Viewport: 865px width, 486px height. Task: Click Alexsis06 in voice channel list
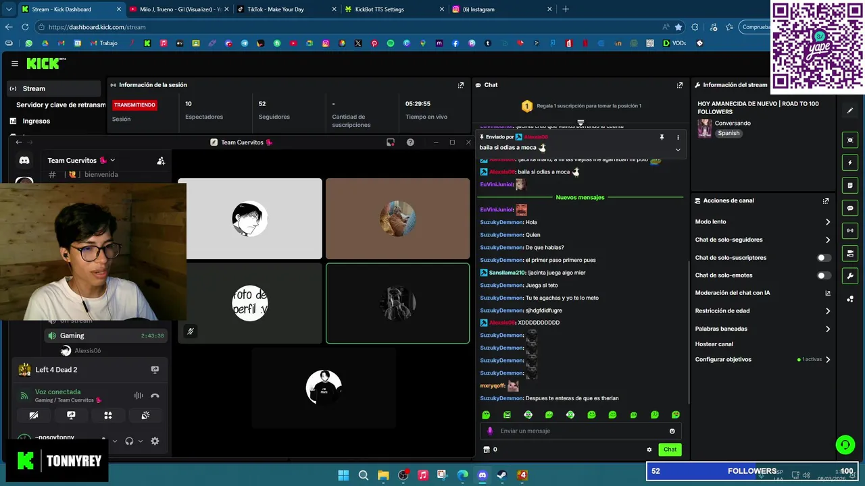[86, 351]
